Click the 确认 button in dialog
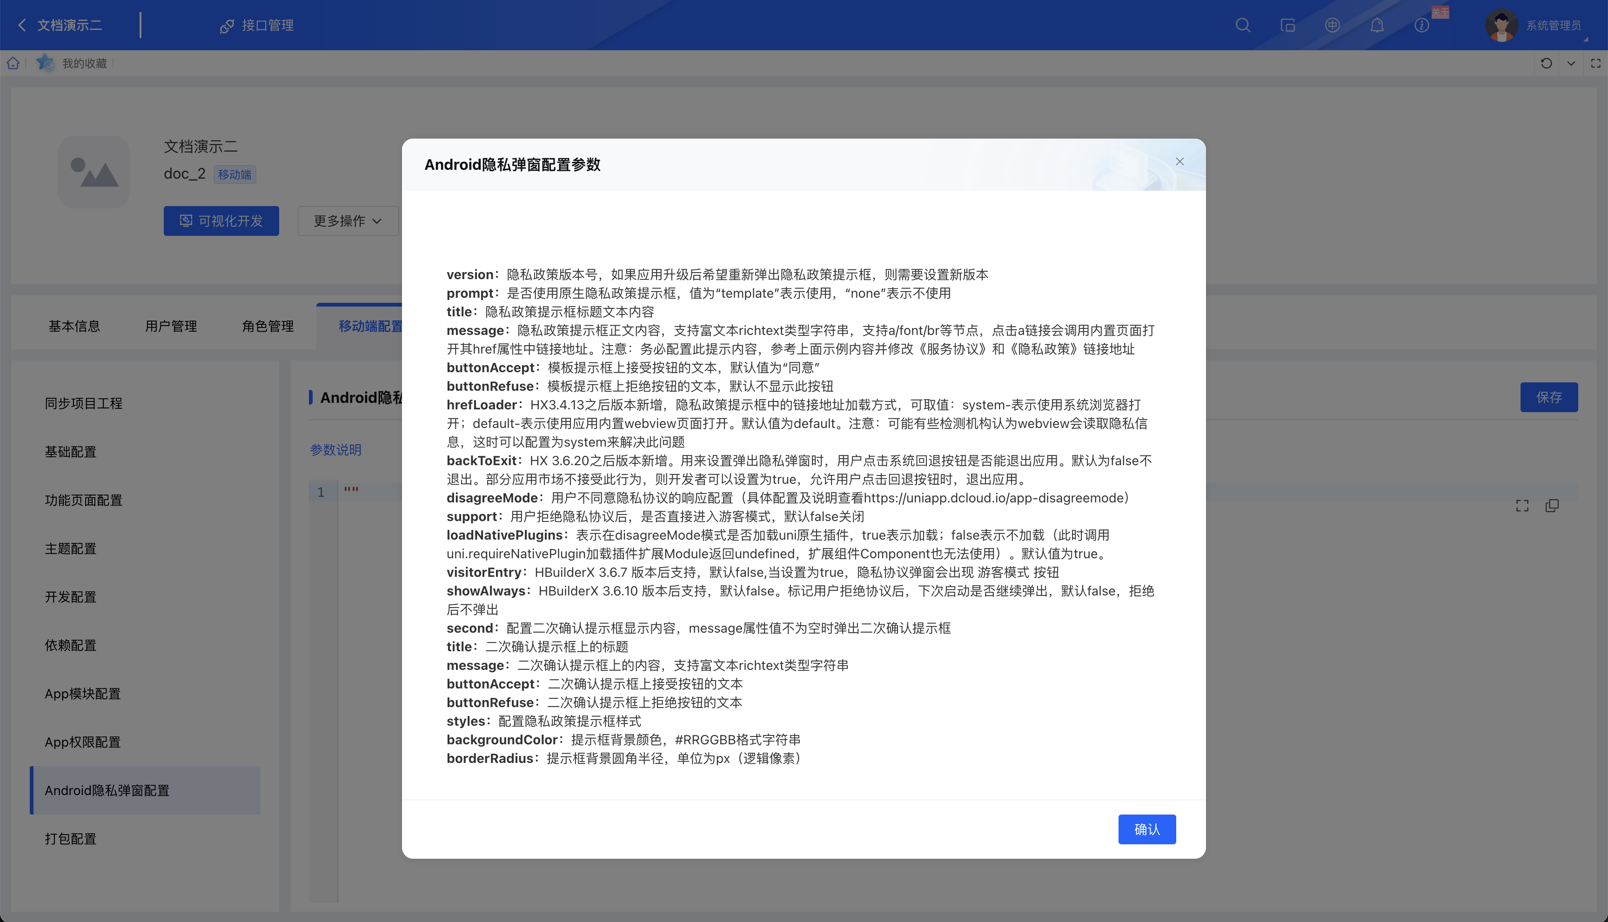 [x=1146, y=829]
